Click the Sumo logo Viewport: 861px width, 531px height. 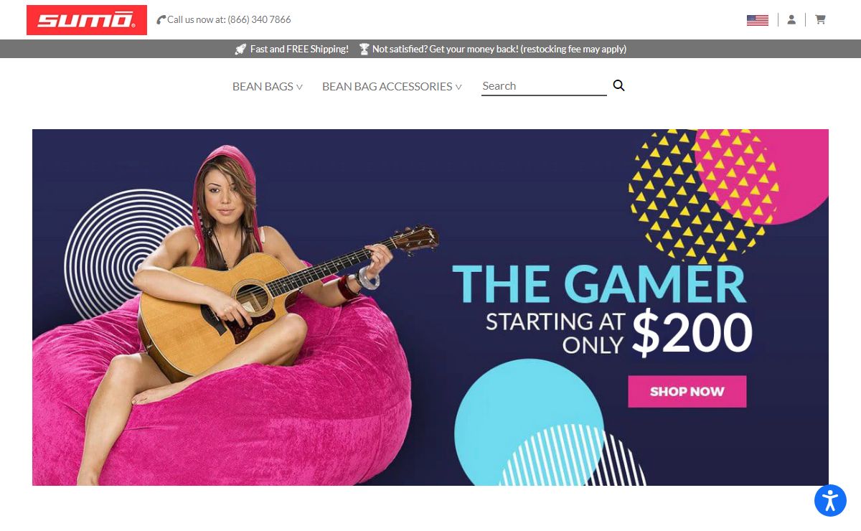coord(87,20)
